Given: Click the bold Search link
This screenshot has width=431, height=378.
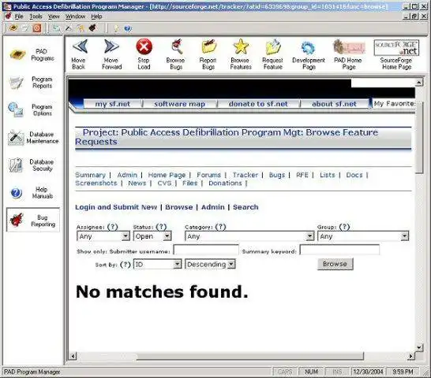Looking at the screenshot, I should [x=245, y=207].
